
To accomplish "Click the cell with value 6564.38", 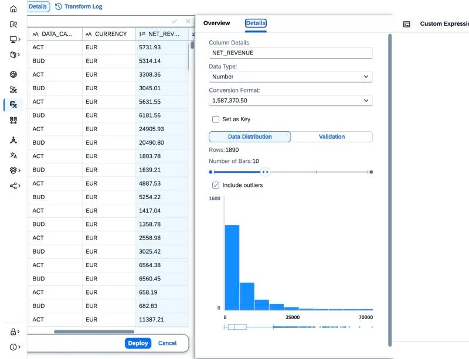I will (x=162, y=265).
